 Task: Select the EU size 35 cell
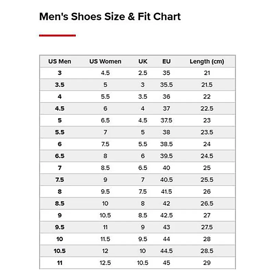click(166, 73)
